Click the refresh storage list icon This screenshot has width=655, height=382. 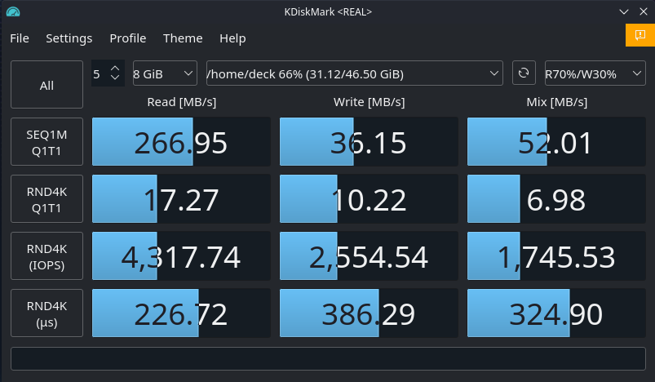point(523,73)
